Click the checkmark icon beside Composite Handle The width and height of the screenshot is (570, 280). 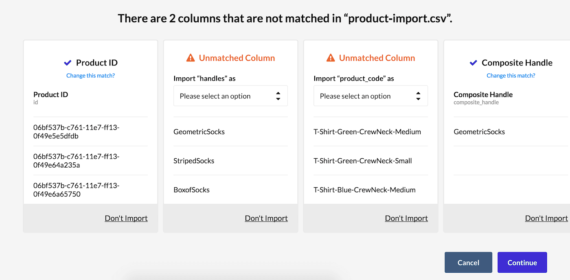pyautogui.click(x=473, y=62)
